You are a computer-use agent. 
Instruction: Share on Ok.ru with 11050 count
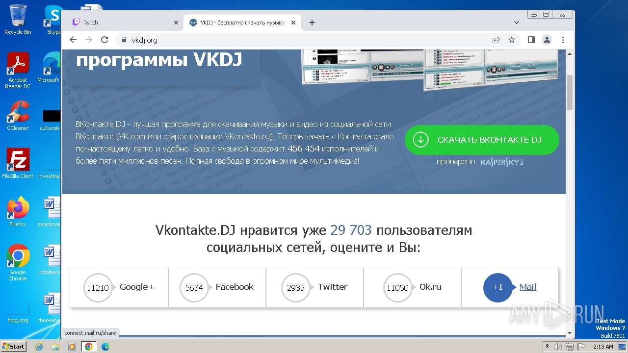412,287
